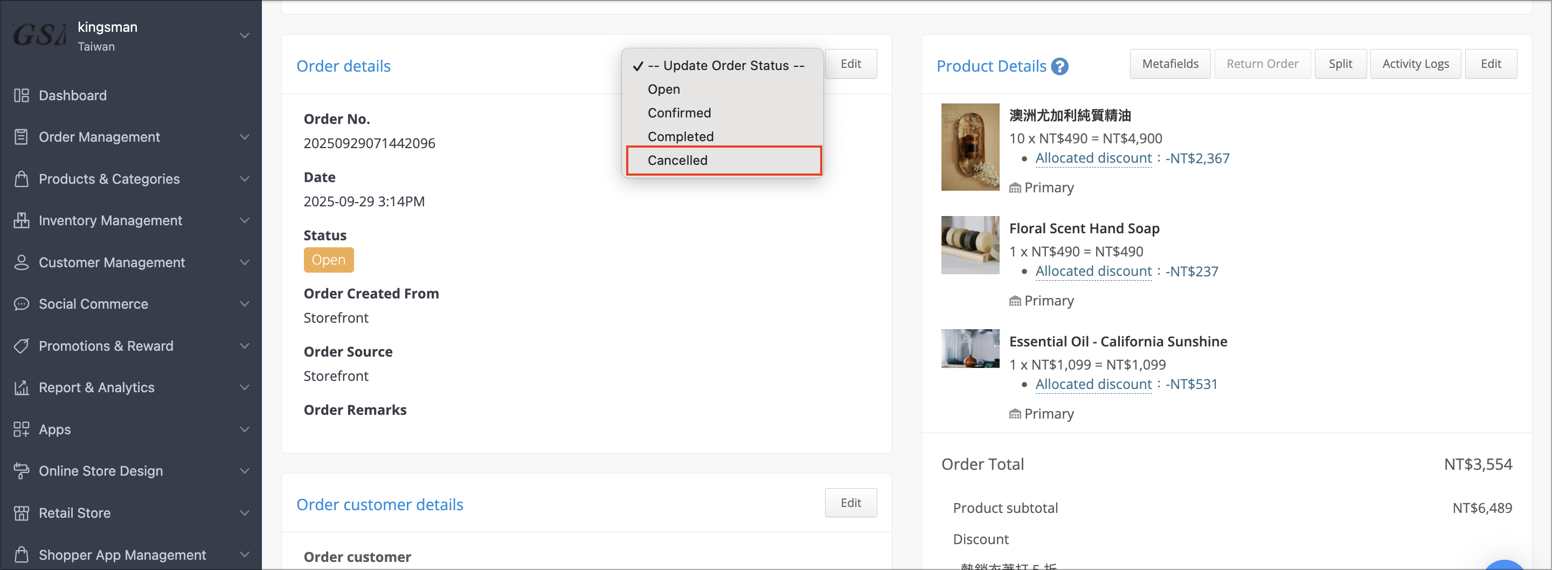Viewport: 1552px width, 570px height.
Task: Open Allocated discount link for -NT$531
Action: tap(1093, 385)
